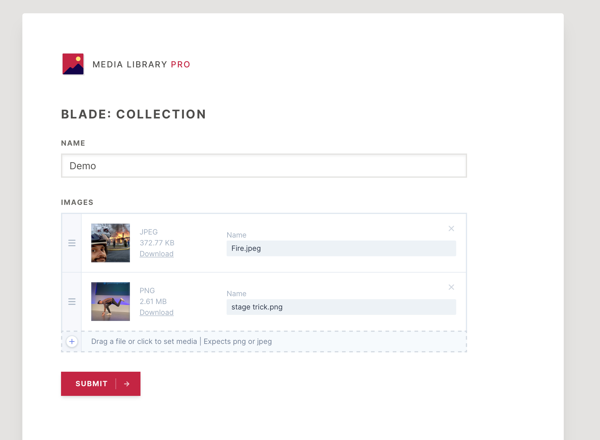The image size is (600, 440).
Task: Grab the drag handle for stage trick.png
Action: tap(72, 301)
